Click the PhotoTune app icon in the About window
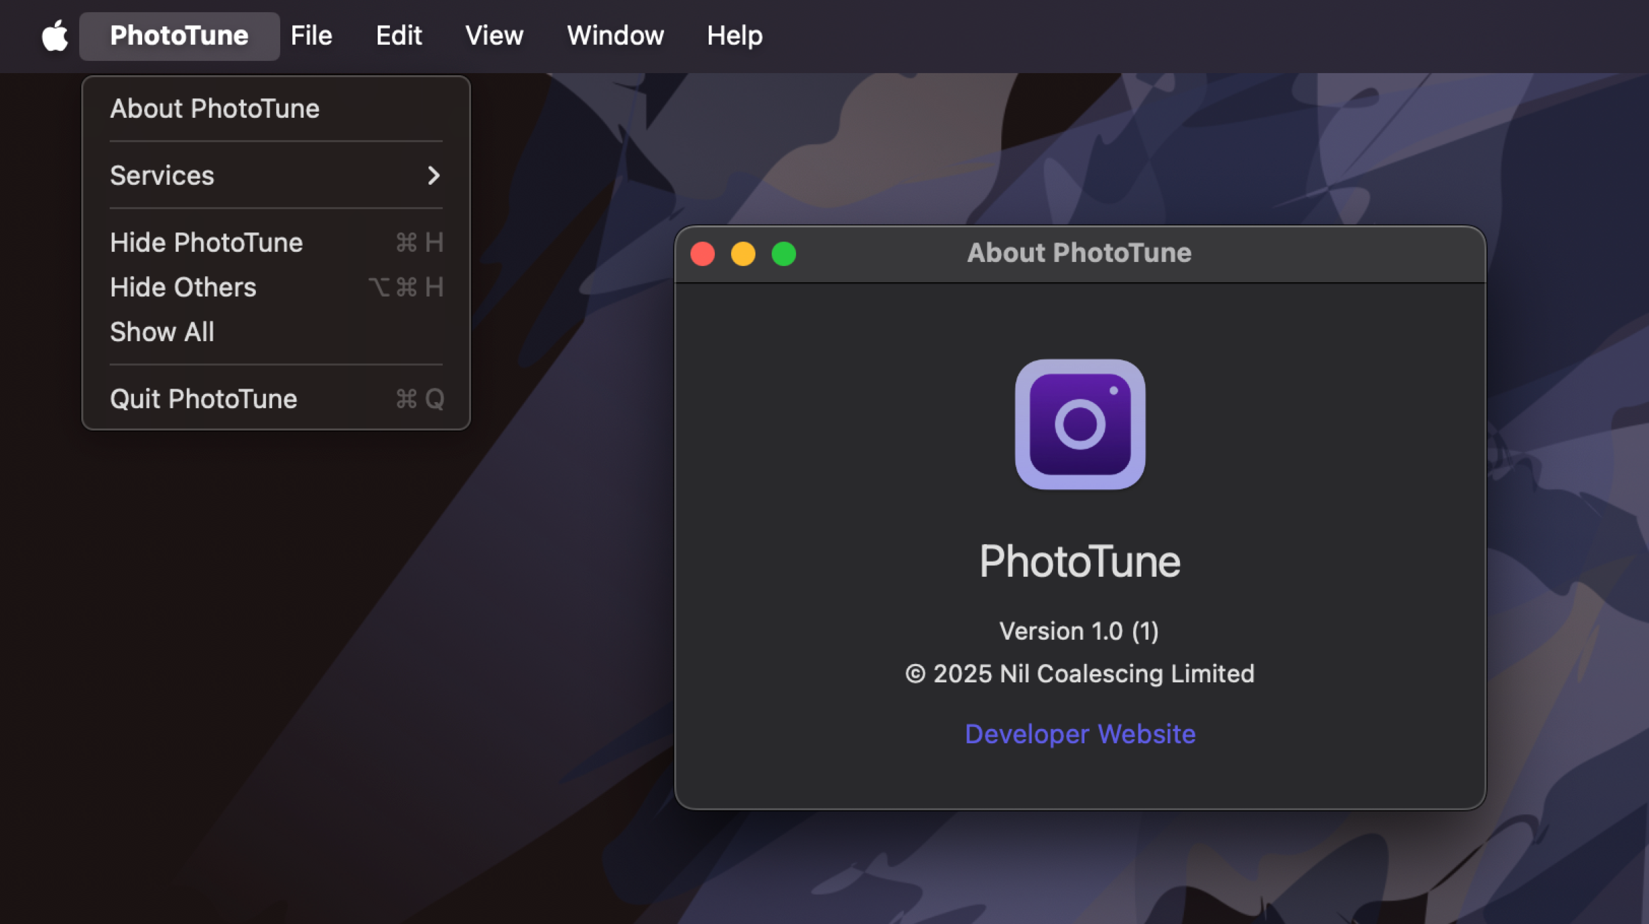1649x924 pixels. 1079,424
